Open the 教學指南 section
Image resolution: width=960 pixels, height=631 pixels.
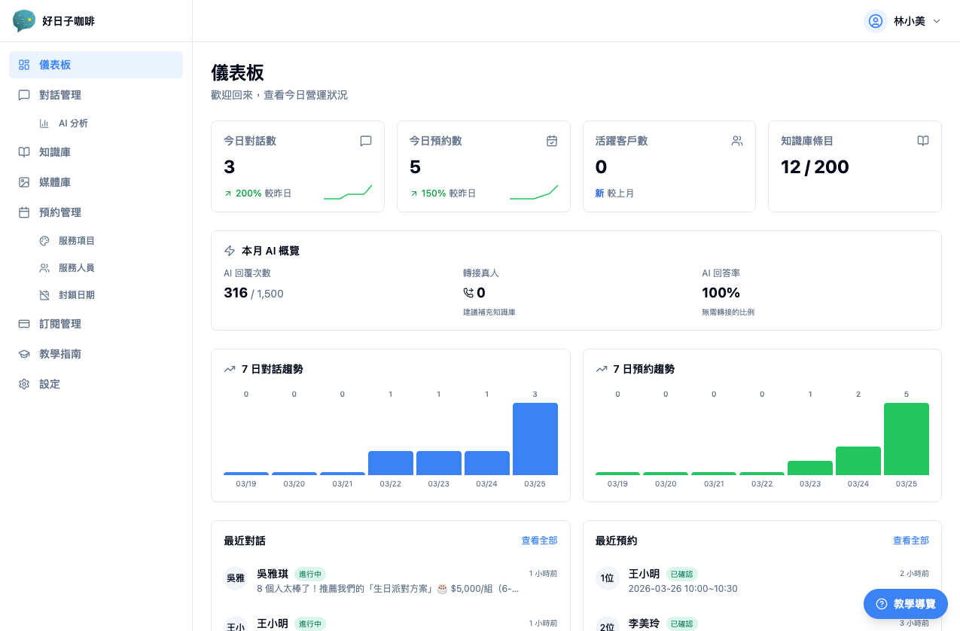click(x=62, y=353)
